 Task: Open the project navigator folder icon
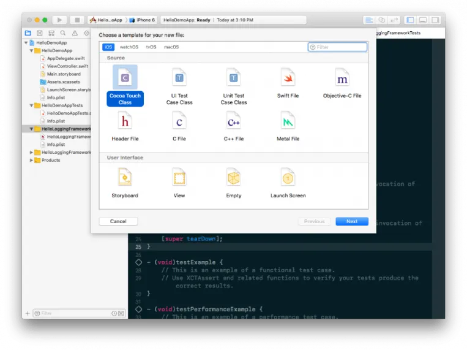click(x=28, y=33)
